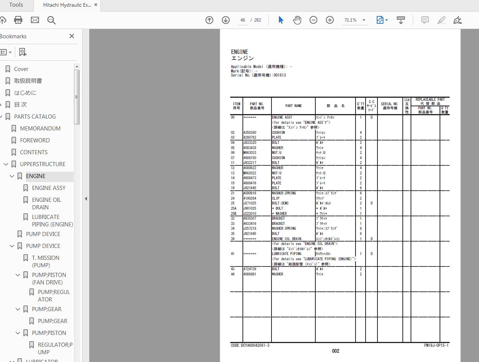
Task: Go to the previous page
Action: 209,20
